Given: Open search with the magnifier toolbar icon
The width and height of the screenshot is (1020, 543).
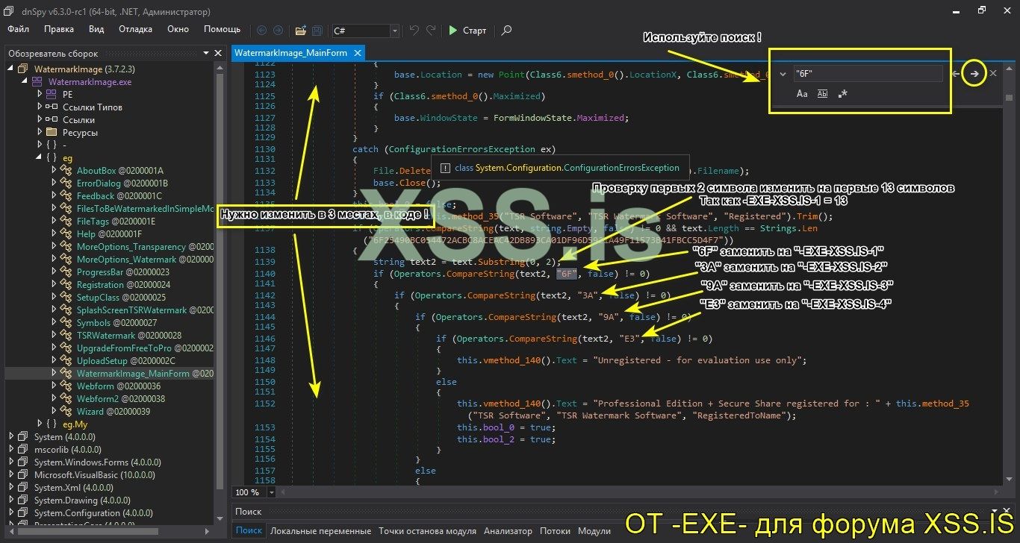Looking at the screenshot, I should (x=506, y=31).
